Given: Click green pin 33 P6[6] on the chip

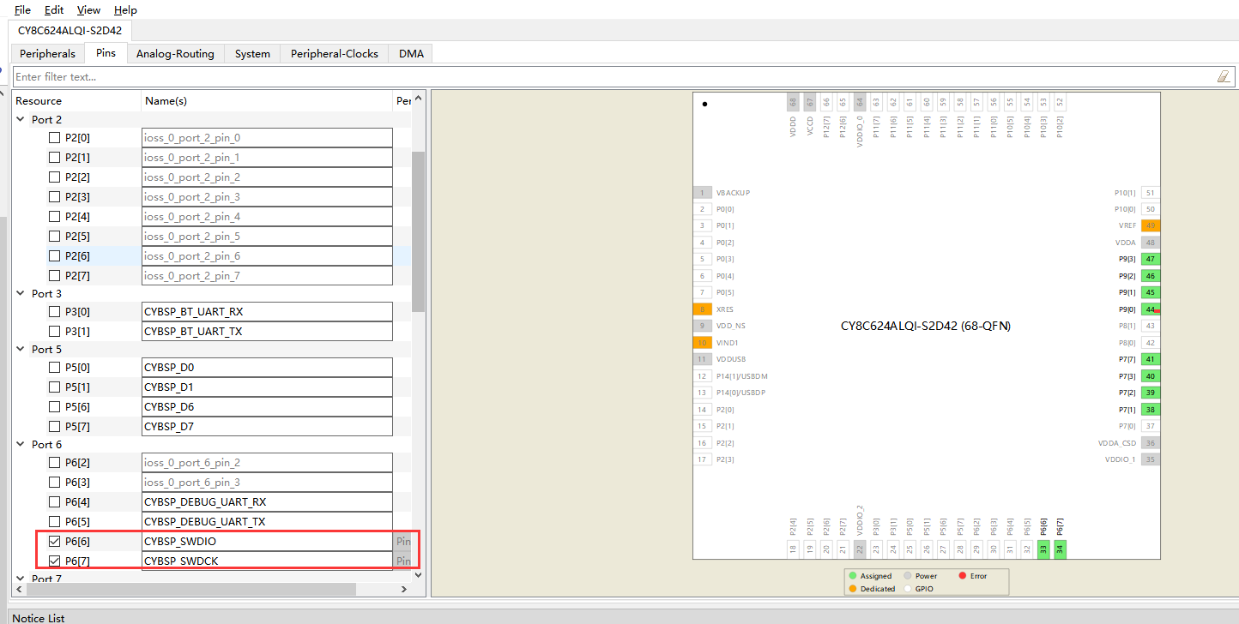Looking at the screenshot, I should pyautogui.click(x=1043, y=549).
